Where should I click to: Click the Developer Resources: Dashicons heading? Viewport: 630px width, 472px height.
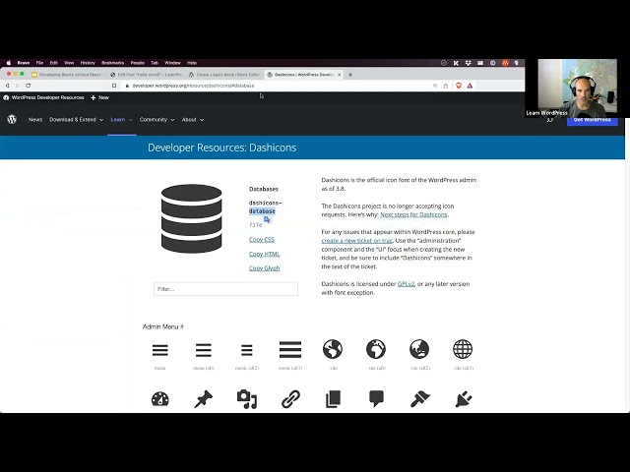coord(221,147)
